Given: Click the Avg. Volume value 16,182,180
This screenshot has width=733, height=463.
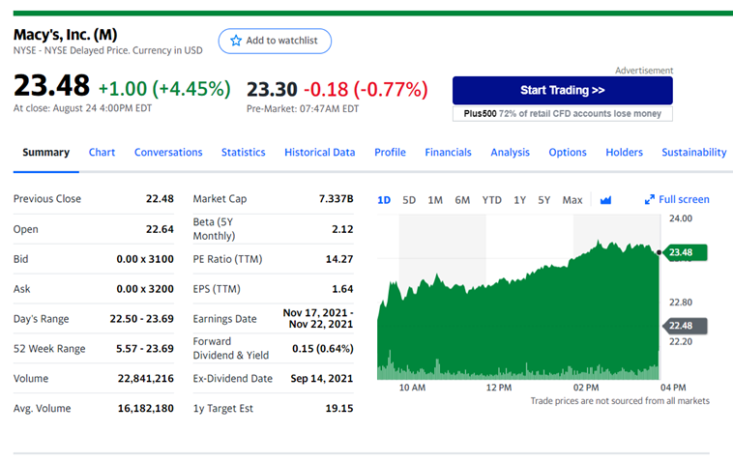Looking at the screenshot, I should 145,408.
